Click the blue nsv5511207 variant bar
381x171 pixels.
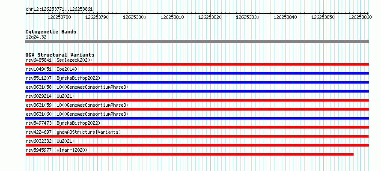pos(197,82)
